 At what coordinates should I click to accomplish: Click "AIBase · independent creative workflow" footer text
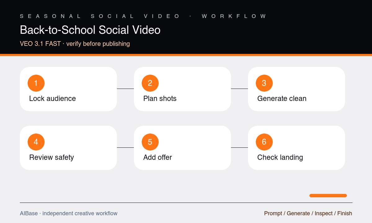click(x=69, y=213)
